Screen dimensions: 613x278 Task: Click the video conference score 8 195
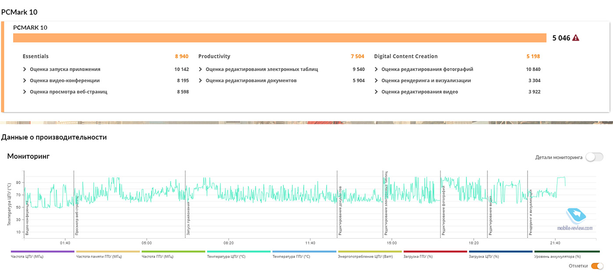pos(183,80)
